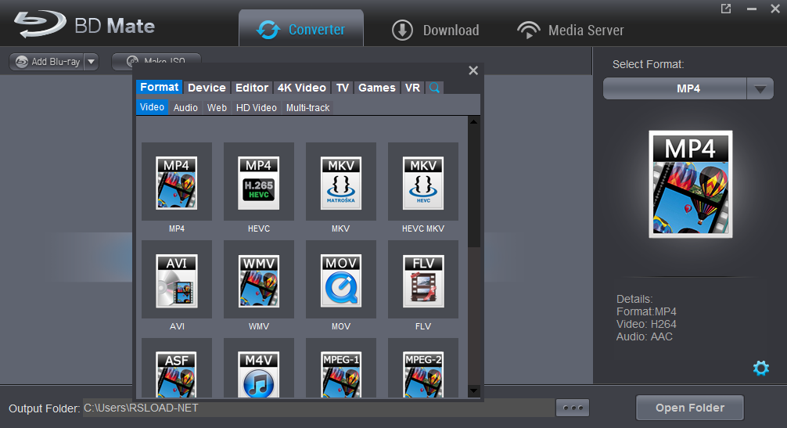
Task: Switch to the Web sub-tab
Action: [x=217, y=107]
